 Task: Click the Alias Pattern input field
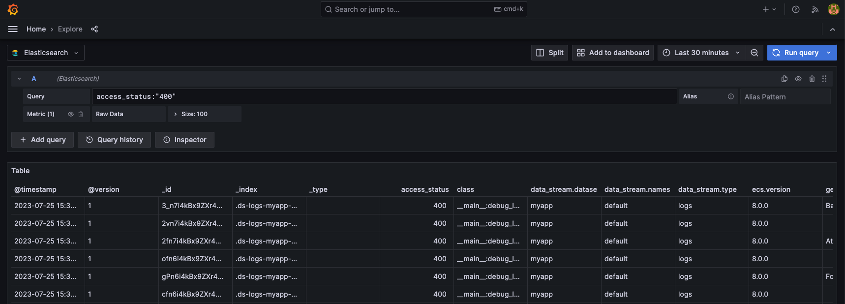[785, 97]
